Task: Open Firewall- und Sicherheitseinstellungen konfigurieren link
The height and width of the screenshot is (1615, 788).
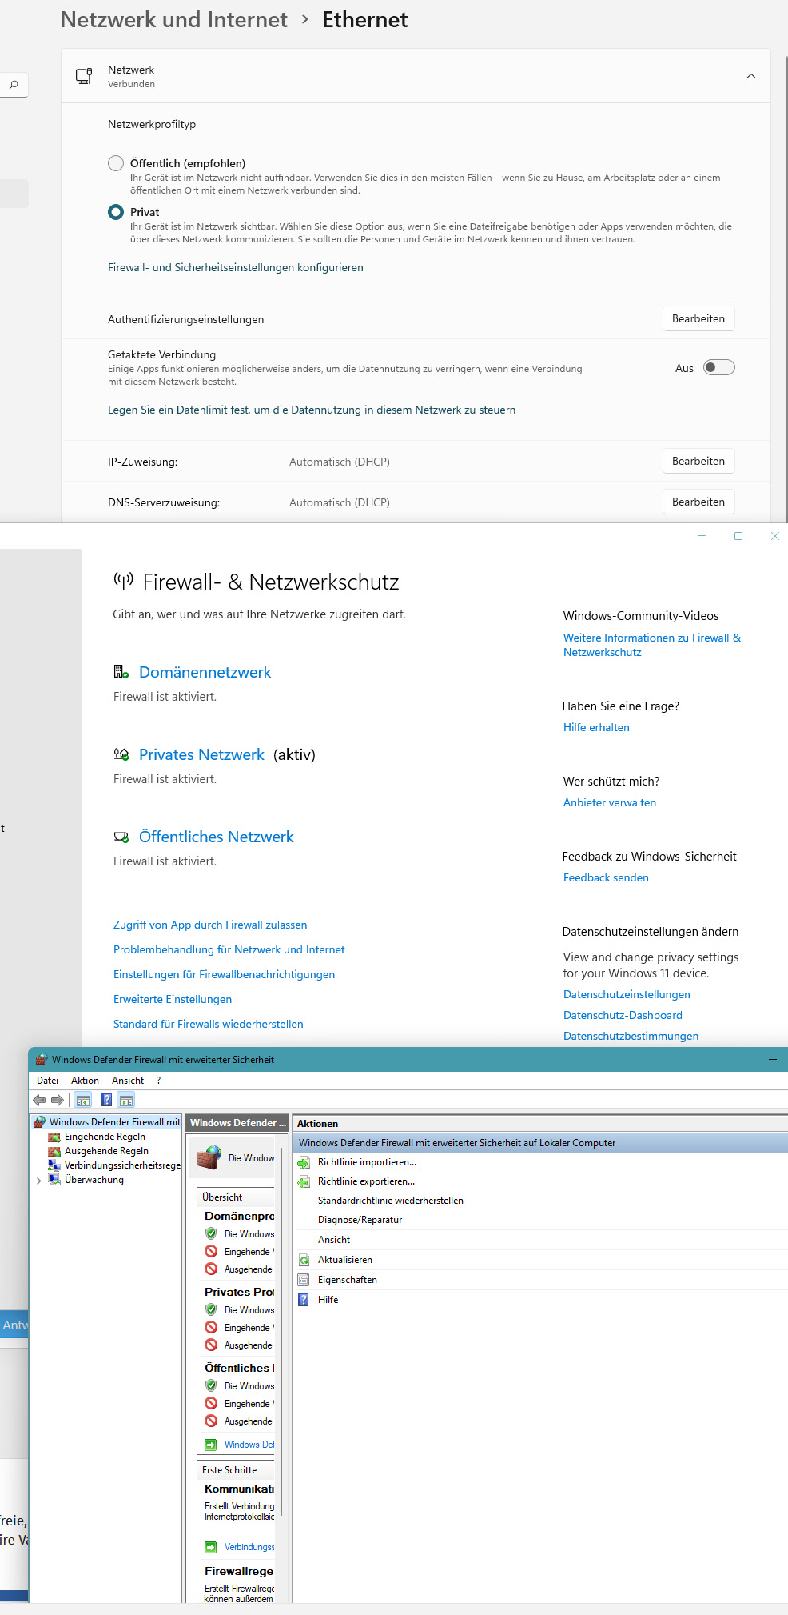Action: point(236,267)
